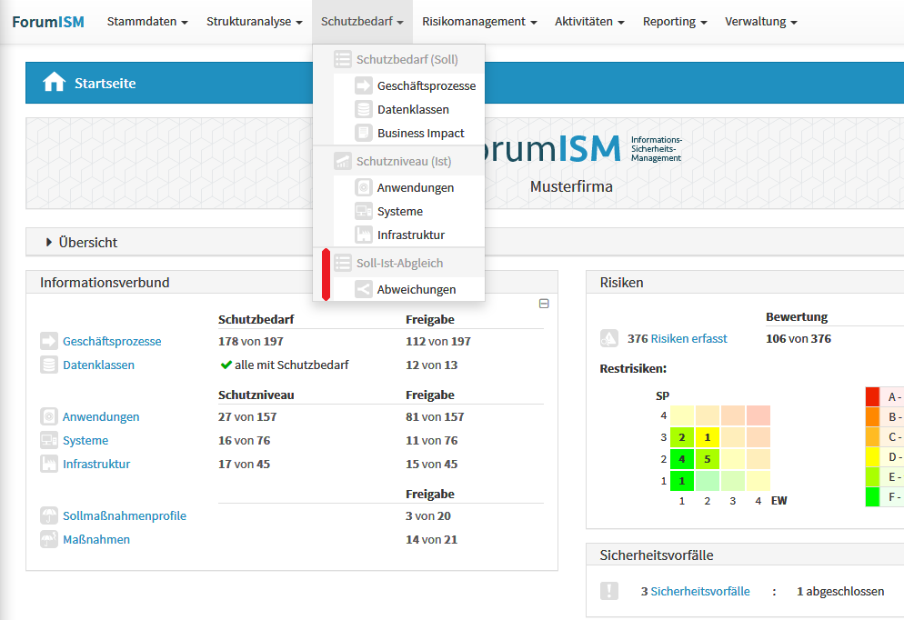Image resolution: width=904 pixels, height=620 pixels.
Task: Click the yellow risk matrix cell showing 5
Action: pos(707,458)
